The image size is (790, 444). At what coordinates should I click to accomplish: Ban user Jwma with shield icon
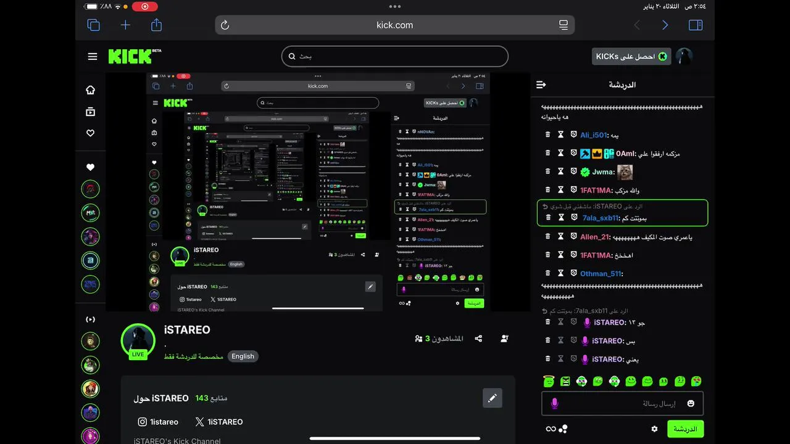point(573,171)
